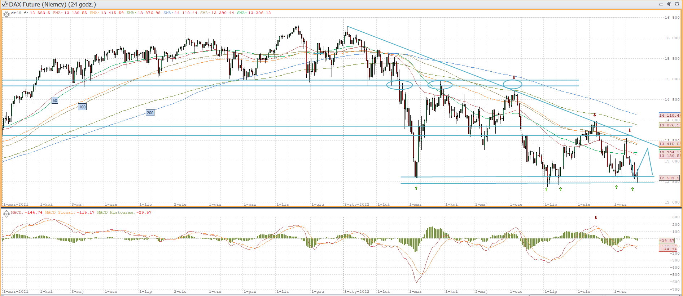683x296 pixels.
Task: Click the MACD pane navigation icon
Action: pos(6,214)
